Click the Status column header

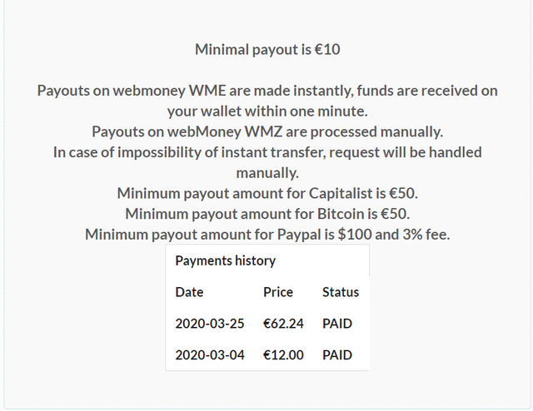point(341,292)
